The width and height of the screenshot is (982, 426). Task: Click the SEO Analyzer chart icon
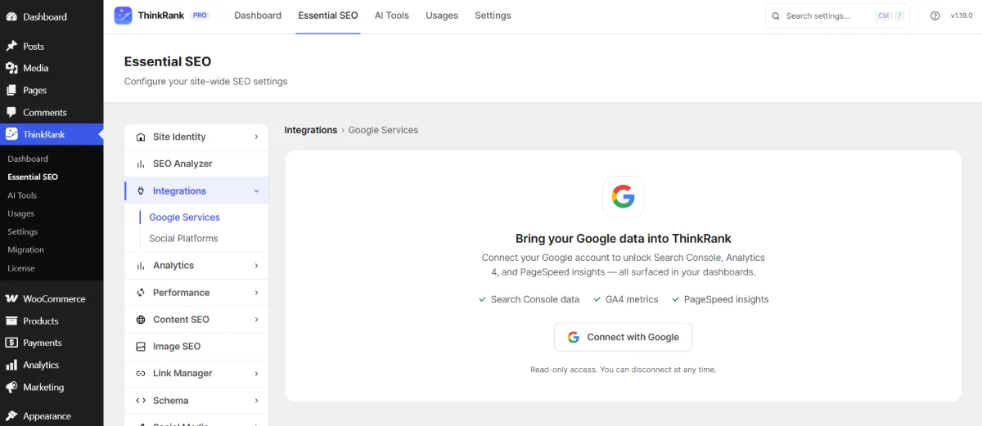(x=141, y=164)
